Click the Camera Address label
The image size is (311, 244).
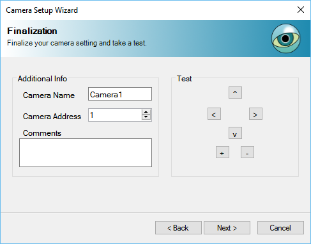pyautogui.click(x=52, y=117)
